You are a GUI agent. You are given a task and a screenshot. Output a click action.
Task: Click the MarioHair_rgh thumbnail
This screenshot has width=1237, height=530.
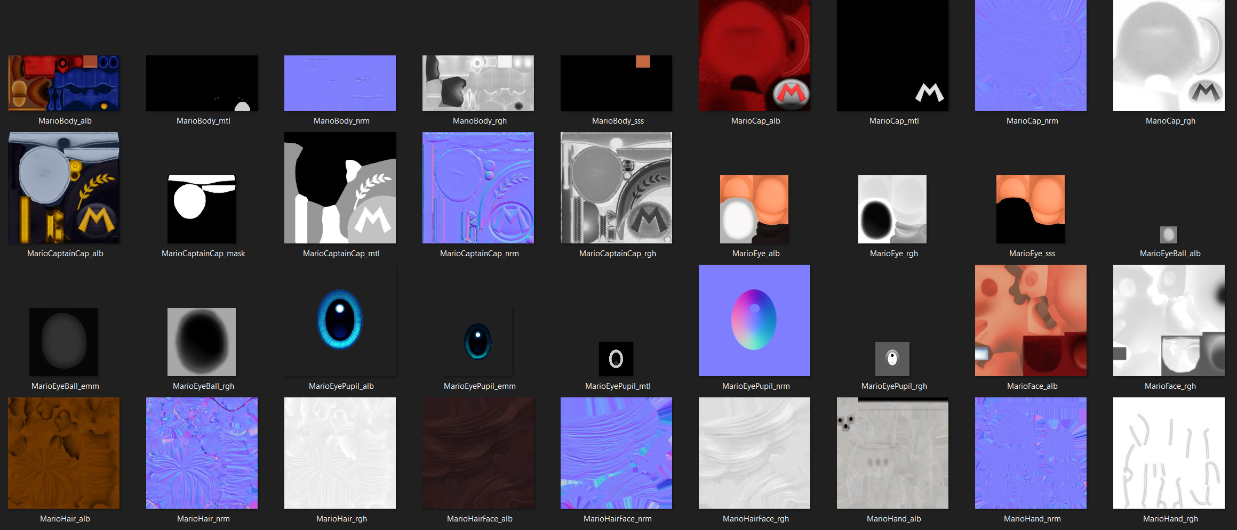340,453
